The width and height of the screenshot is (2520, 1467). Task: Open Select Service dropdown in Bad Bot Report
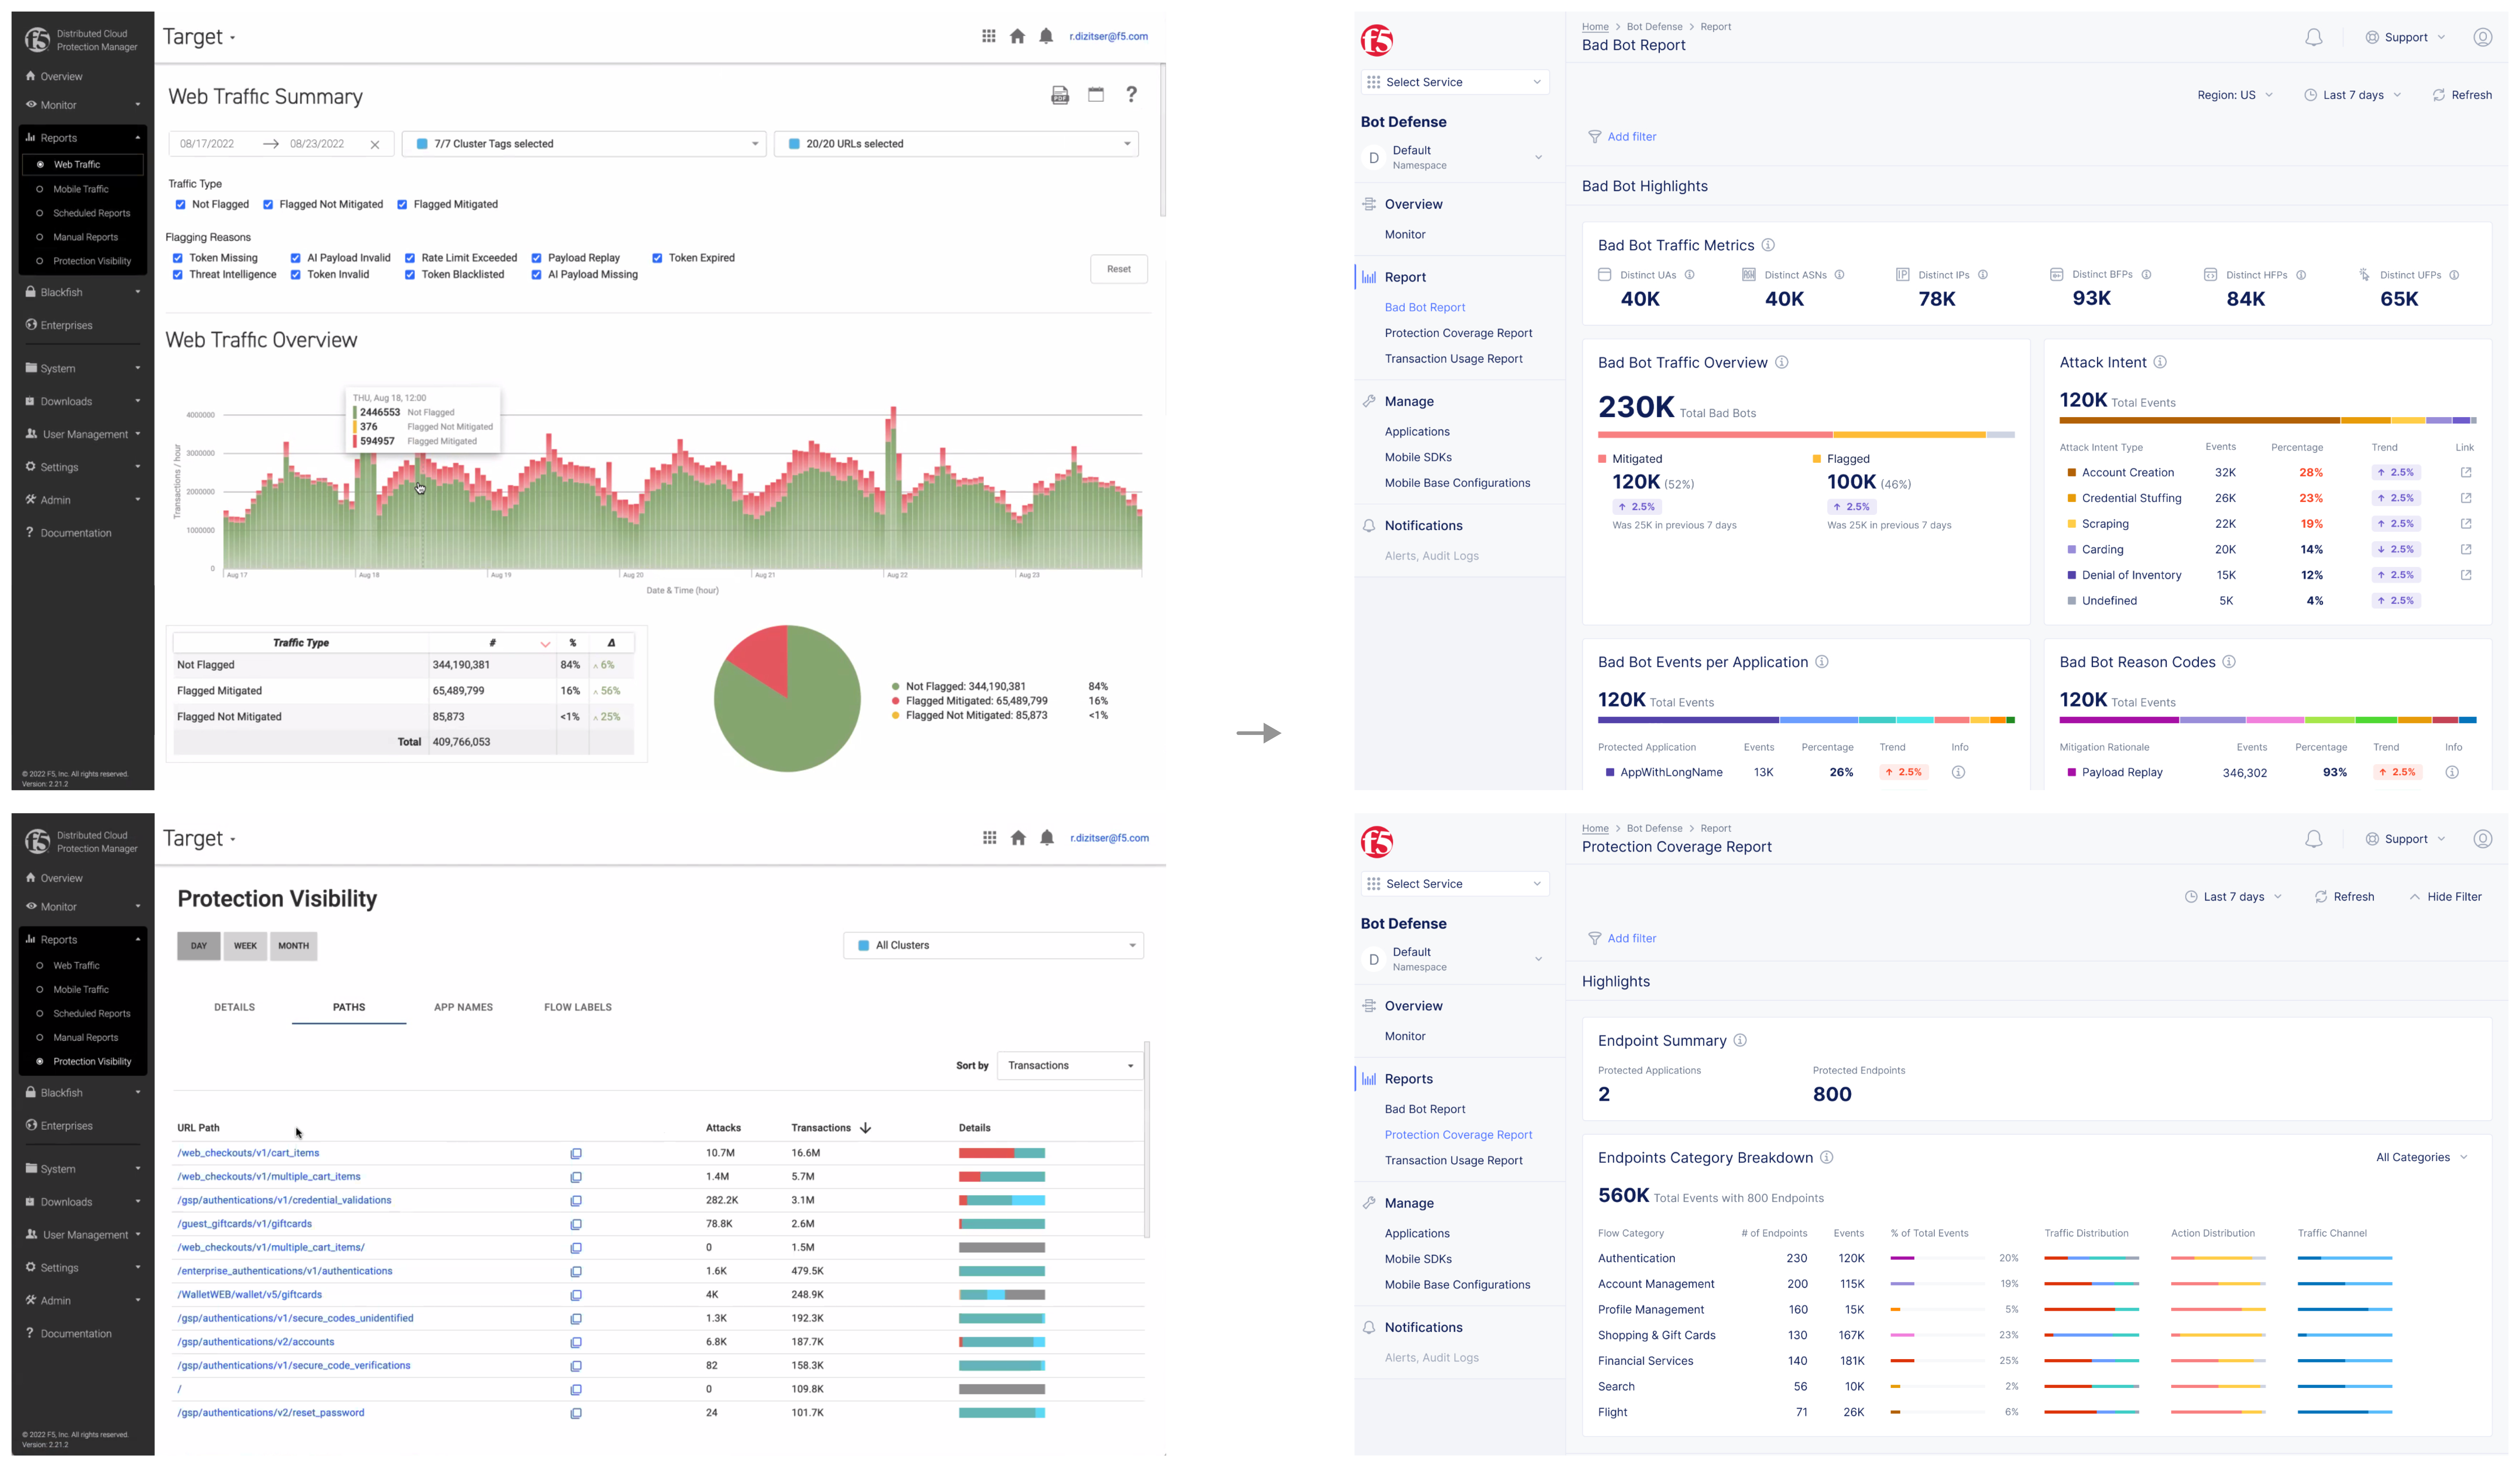[x=1455, y=82]
